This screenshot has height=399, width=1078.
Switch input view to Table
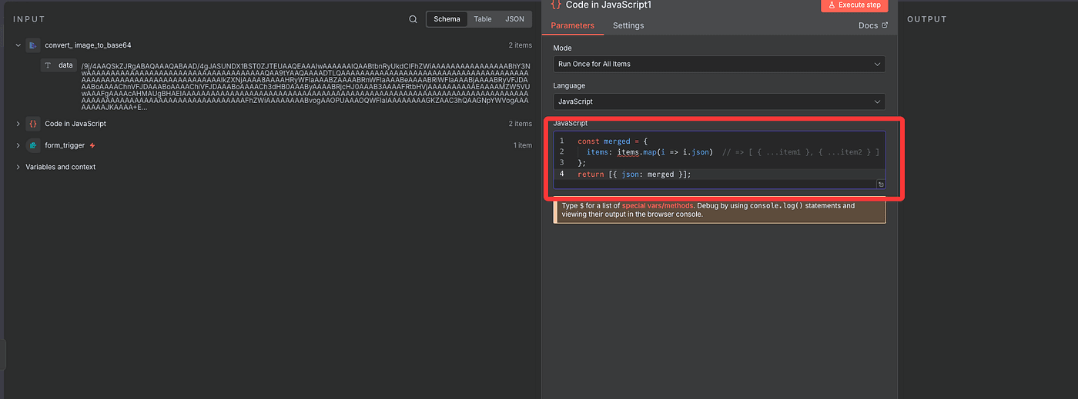pos(483,19)
